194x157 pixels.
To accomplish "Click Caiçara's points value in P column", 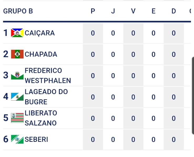I will coord(93,33).
